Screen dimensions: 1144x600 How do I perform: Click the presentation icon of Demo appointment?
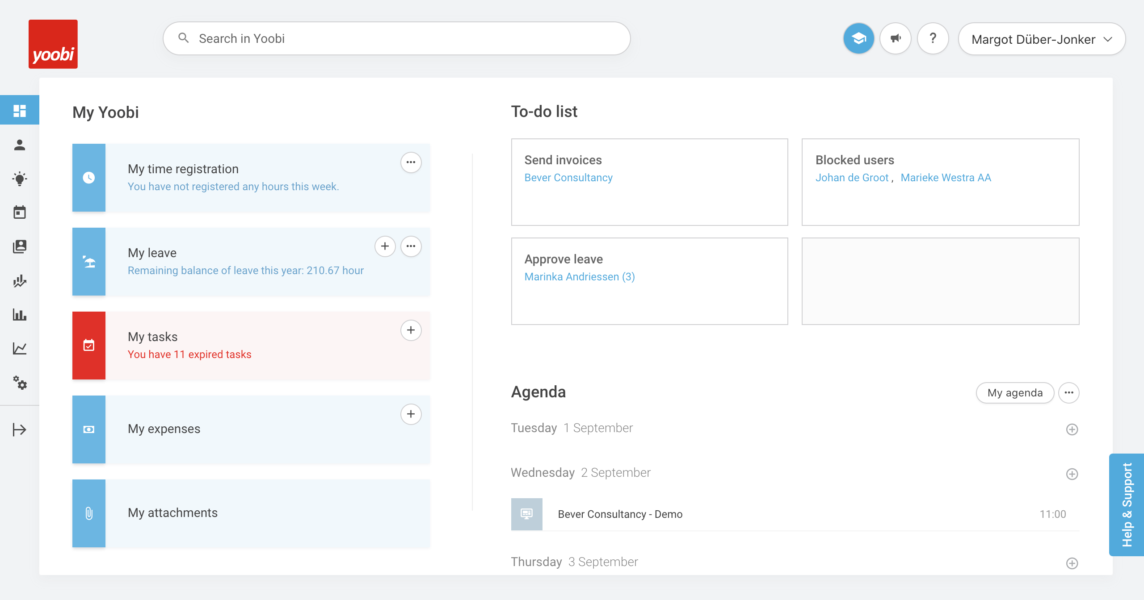click(x=527, y=514)
